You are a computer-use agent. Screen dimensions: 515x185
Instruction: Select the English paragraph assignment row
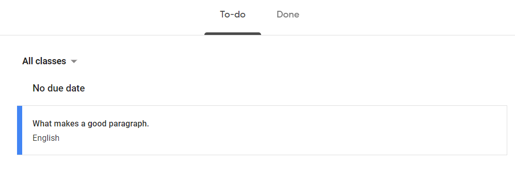[x=262, y=130]
